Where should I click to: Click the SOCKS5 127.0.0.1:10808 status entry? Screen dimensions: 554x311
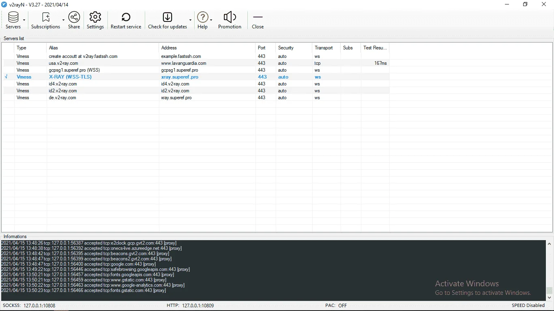point(29,306)
